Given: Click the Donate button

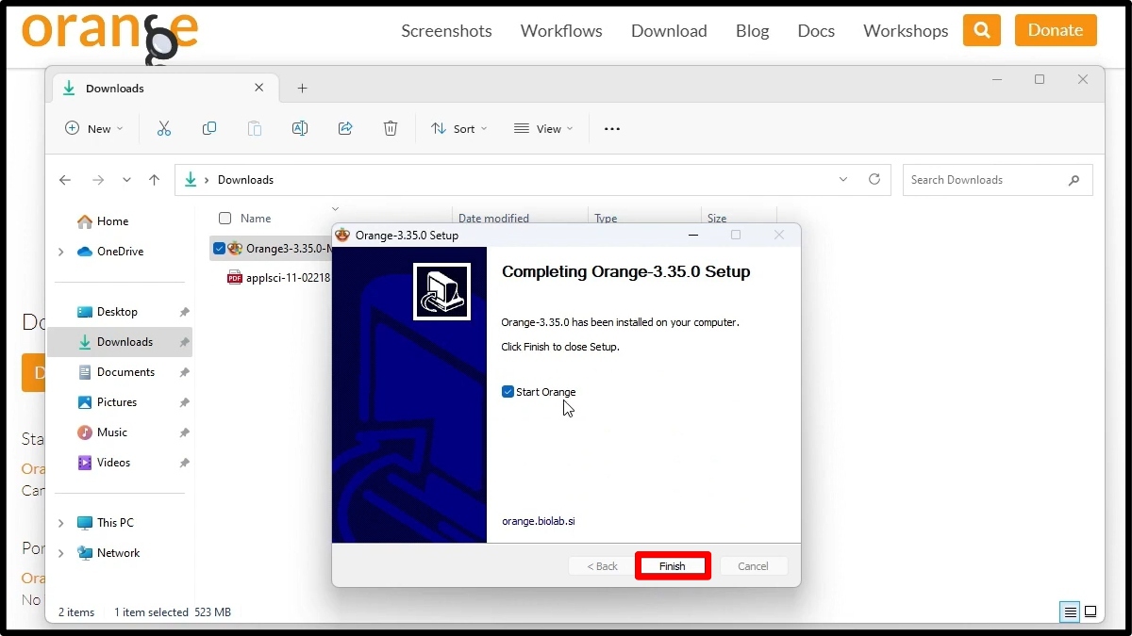Looking at the screenshot, I should click(1056, 30).
